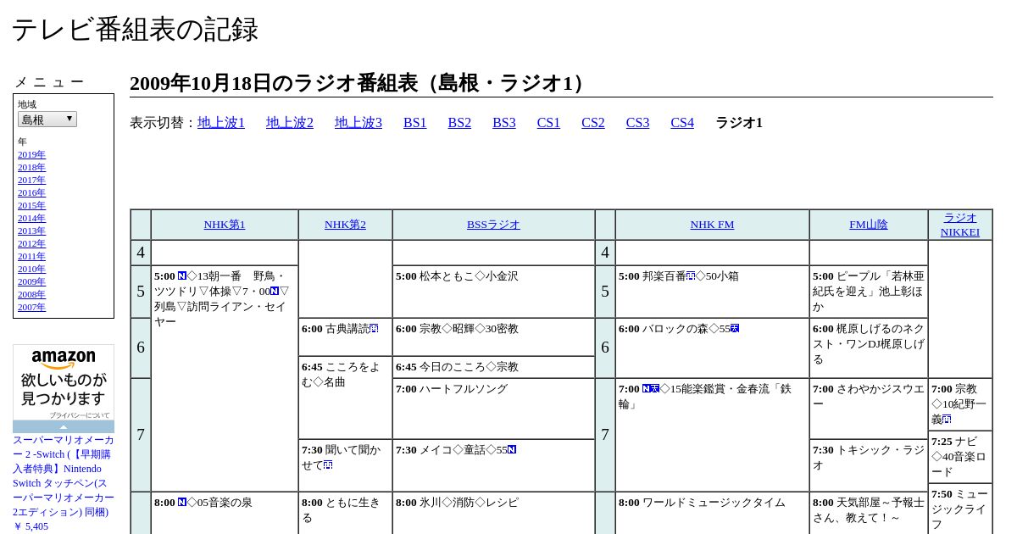The height and width of the screenshot is (534, 1017).
Task: Show the CS2 listings
Action: click(x=593, y=123)
